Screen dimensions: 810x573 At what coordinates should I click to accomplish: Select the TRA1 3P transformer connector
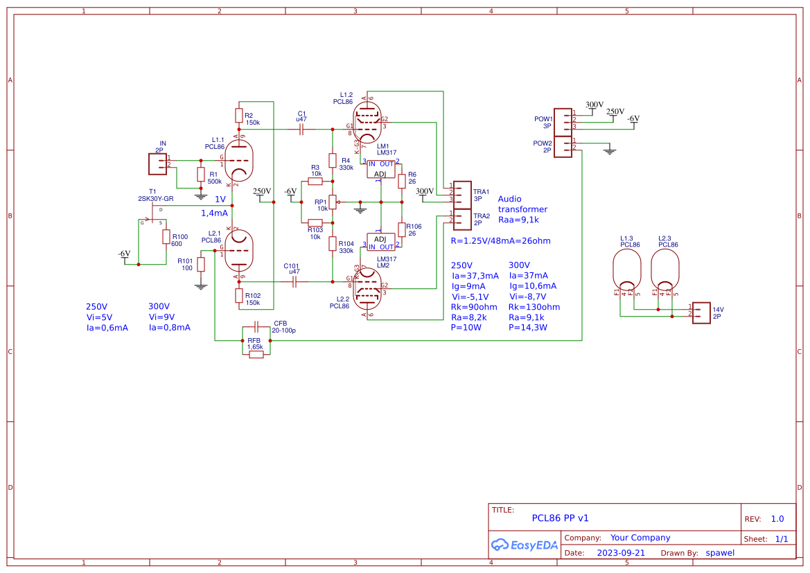tap(463, 196)
